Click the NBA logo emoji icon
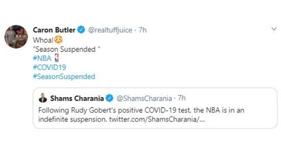Viewport: 281px width, 158px height. click(x=57, y=58)
